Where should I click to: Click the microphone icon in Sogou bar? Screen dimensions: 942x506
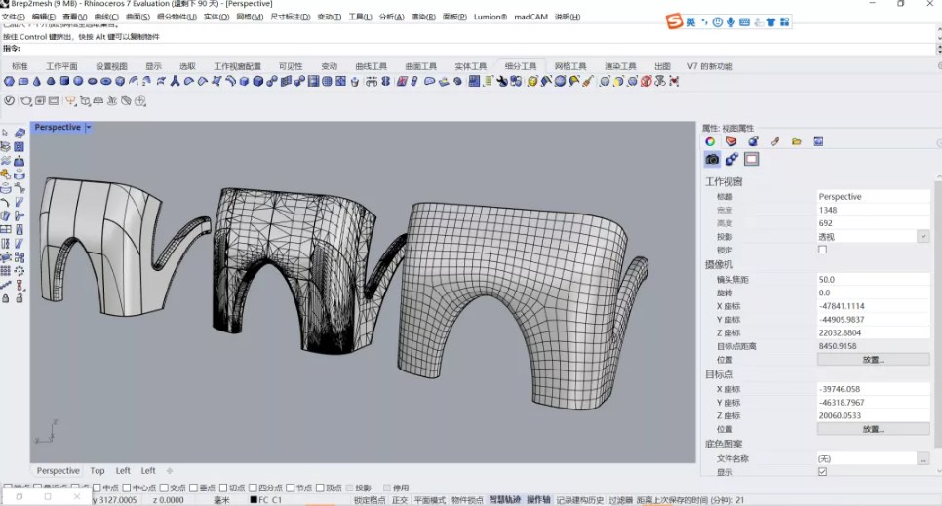[x=730, y=22]
